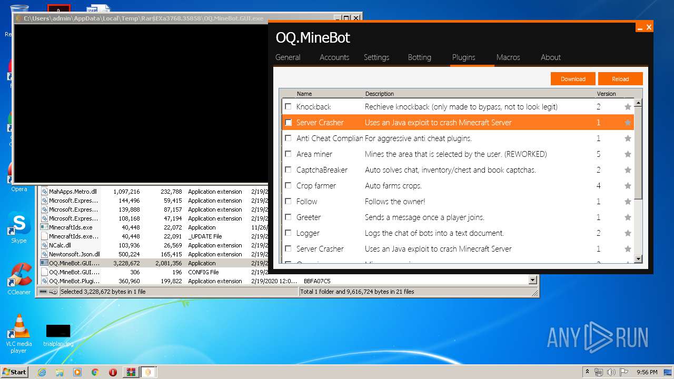Click the plugin list scrollbar thumb
The width and height of the screenshot is (674, 379).
(x=638, y=153)
